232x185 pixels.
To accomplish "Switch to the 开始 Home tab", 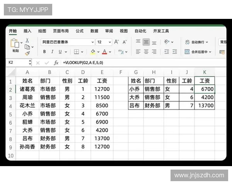I will (x=13, y=31).
